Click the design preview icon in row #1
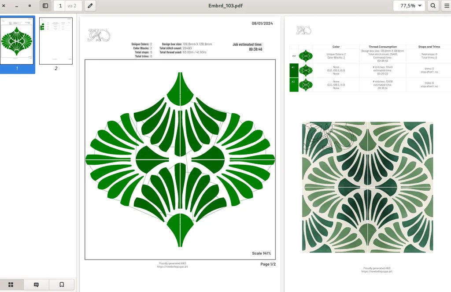 pos(306,70)
